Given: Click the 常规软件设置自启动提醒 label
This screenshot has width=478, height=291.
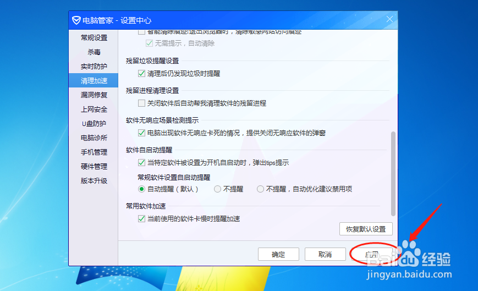Looking at the screenshot, I should (x=174, y=177).
